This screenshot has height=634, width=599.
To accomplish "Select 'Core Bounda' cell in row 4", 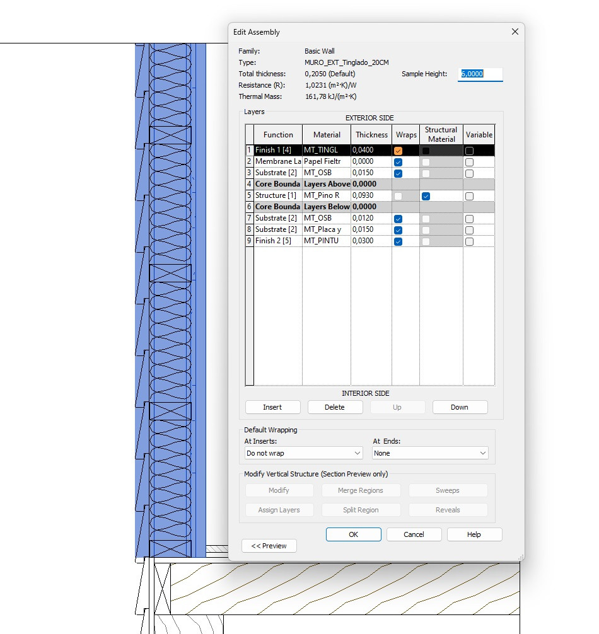I will tap(278, 184).
